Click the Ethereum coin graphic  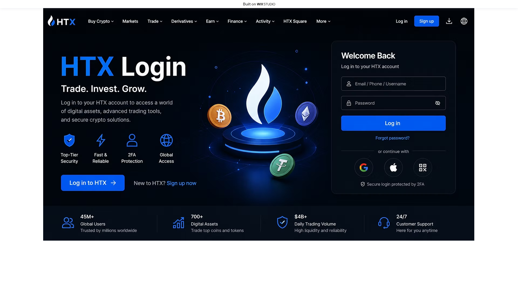pos(306,114)
